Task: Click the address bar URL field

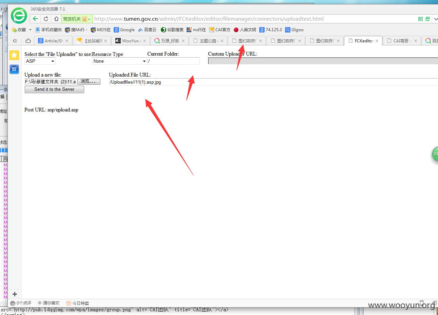Action: coord(254,19)
